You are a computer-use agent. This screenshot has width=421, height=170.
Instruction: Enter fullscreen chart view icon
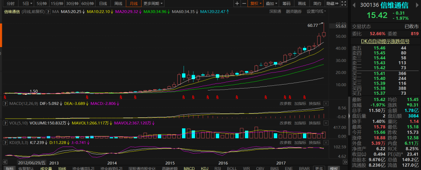(x=343, y=4)
